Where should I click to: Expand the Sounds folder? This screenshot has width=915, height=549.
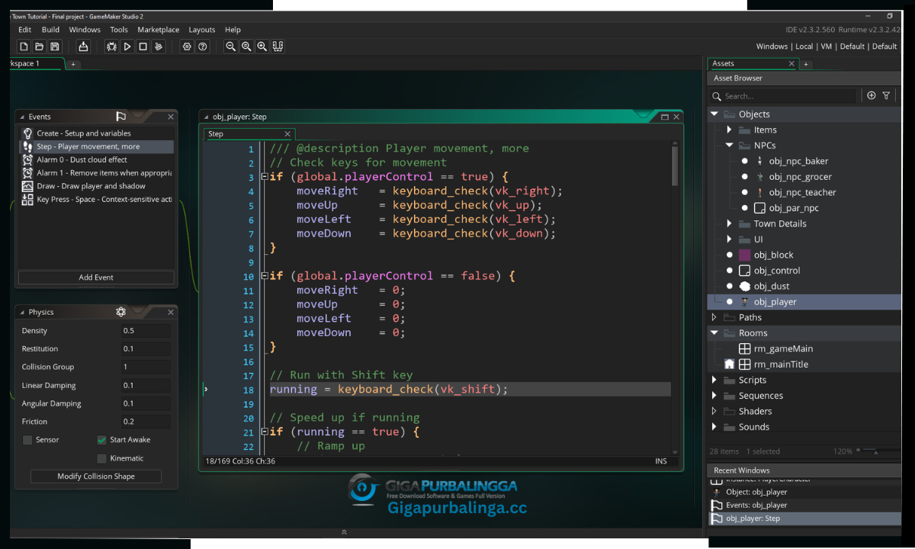click(714, 427)
